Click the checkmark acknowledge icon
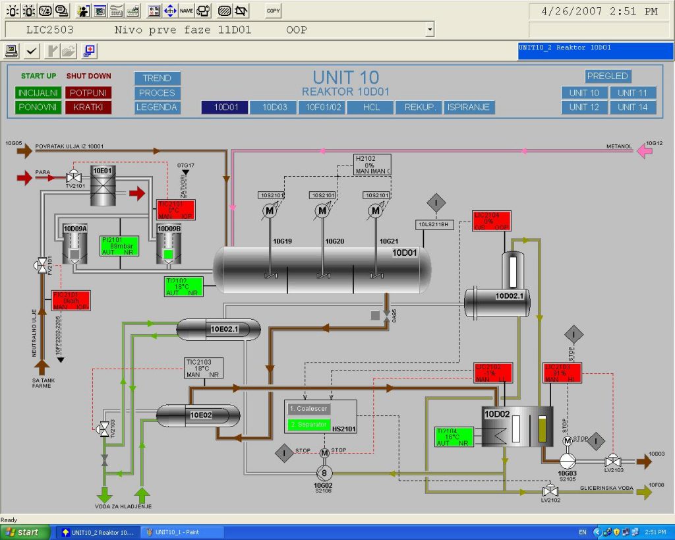 pyautogui.click(x=32, y=51)
